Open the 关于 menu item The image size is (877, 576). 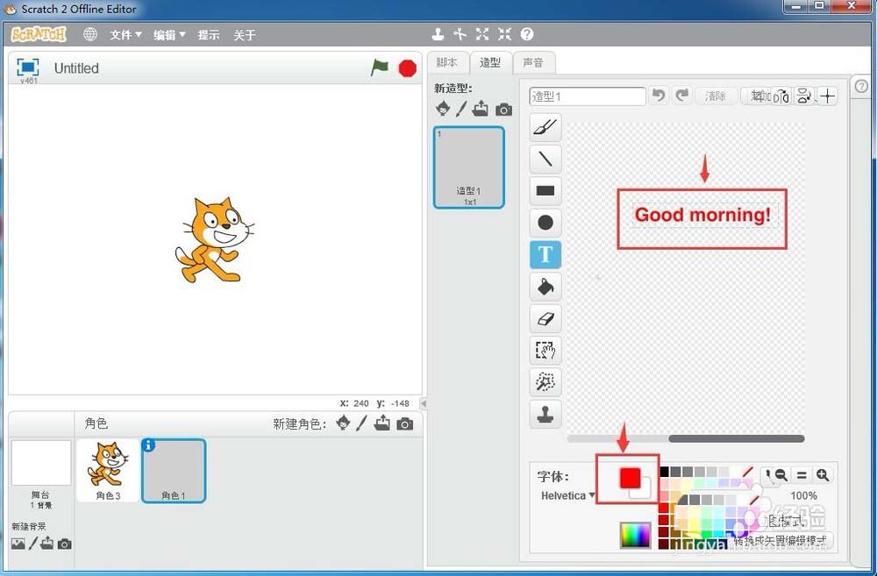click(x=245, y=35)
